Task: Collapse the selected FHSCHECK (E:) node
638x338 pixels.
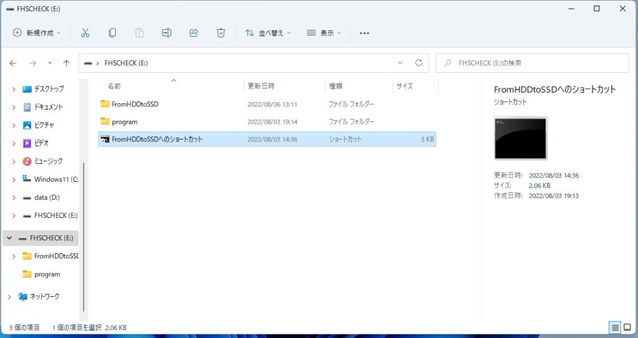Action: point(9,238)
